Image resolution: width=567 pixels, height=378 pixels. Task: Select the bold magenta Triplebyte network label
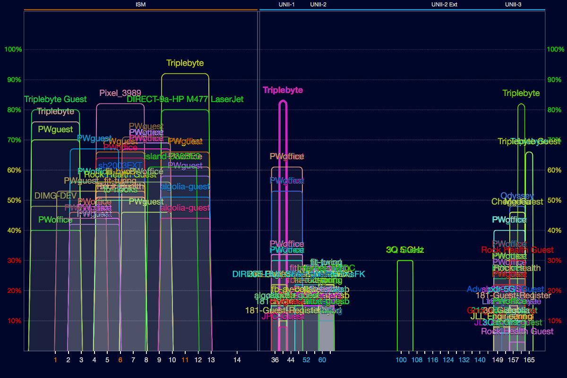283,90
